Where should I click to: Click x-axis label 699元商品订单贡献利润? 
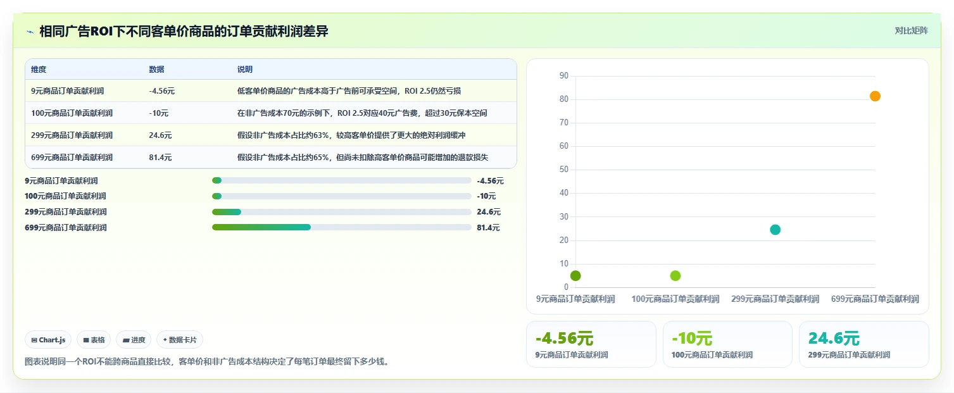[875, 299]
